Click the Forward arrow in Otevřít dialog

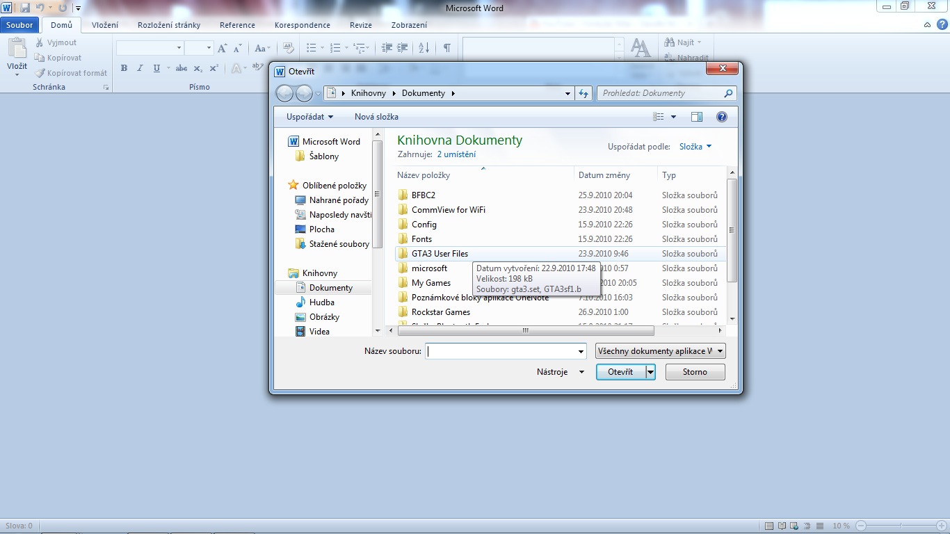(304, 93)
